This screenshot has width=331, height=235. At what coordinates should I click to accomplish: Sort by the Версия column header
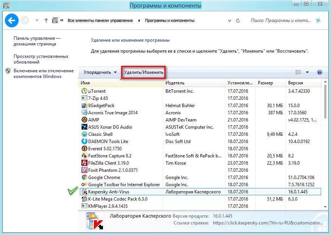303,83
